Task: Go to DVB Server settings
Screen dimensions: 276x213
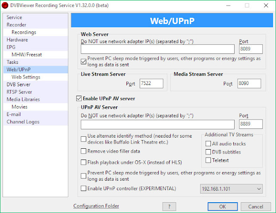Action: tap(35, 85)
